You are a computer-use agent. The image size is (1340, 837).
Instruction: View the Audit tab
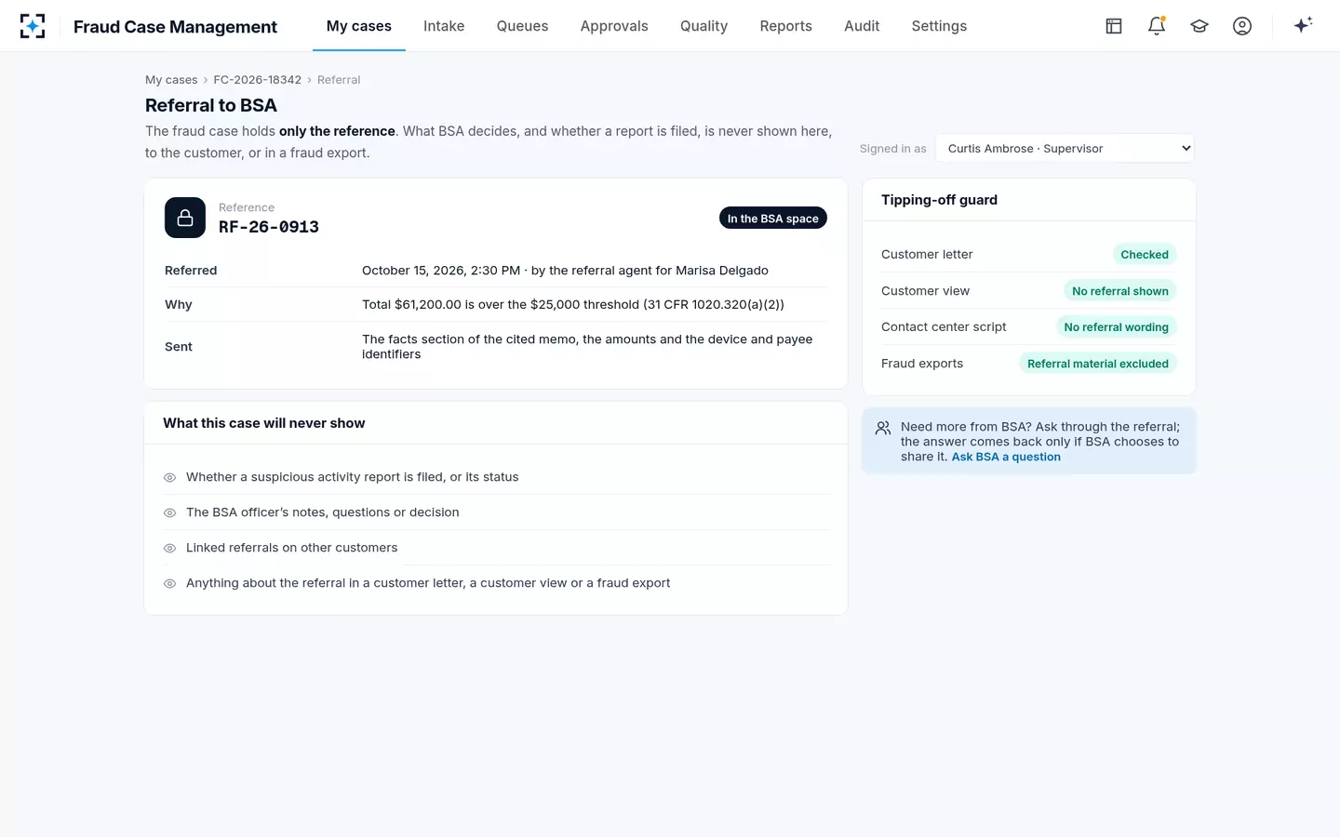(x=862, y=26)
